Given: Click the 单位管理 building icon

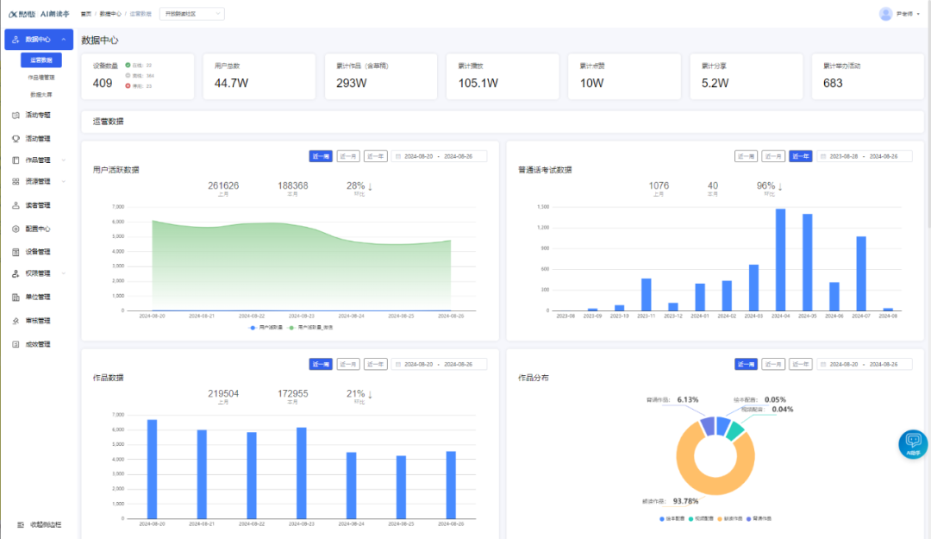Looking at the screenshot, I should [16, 298].
